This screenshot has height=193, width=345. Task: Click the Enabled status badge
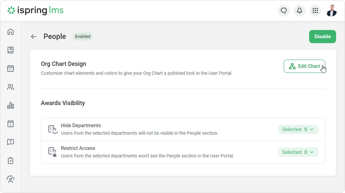click(83, 37)
